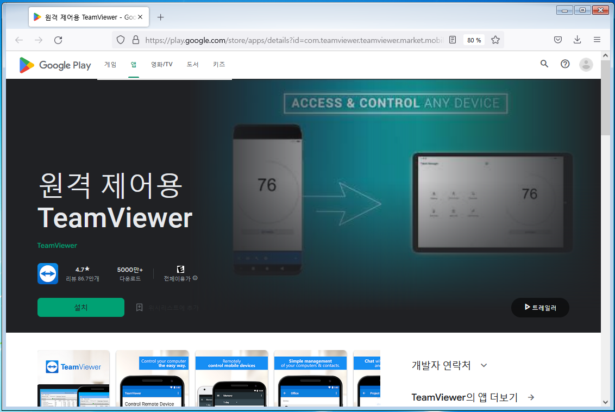Open the help center question mark icon
The width and height of the screenshot is (615, 412).
[565, 64]
